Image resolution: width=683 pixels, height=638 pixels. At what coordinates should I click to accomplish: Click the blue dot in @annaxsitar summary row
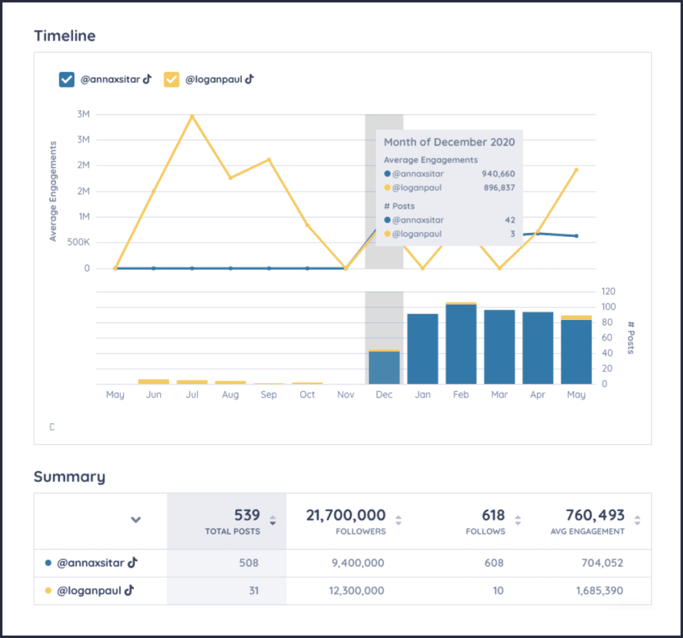click(48, 562)
